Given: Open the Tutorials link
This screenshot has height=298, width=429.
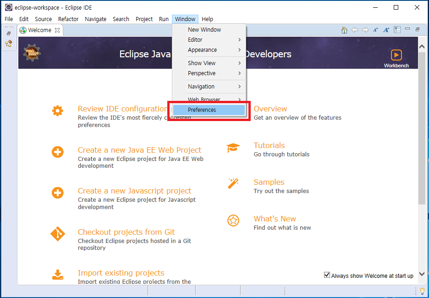Looking at the screenshot, I should coord(269,145).
